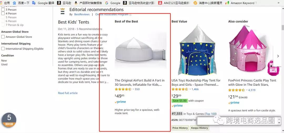284x133 pixels.
Task: Show more bookmarks with the overflow chevron
Action: point(278,3)
